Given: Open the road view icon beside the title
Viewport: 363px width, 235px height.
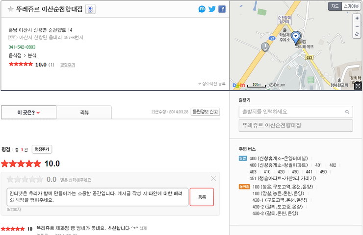Looking at the screenshot, I should (90, 9).
